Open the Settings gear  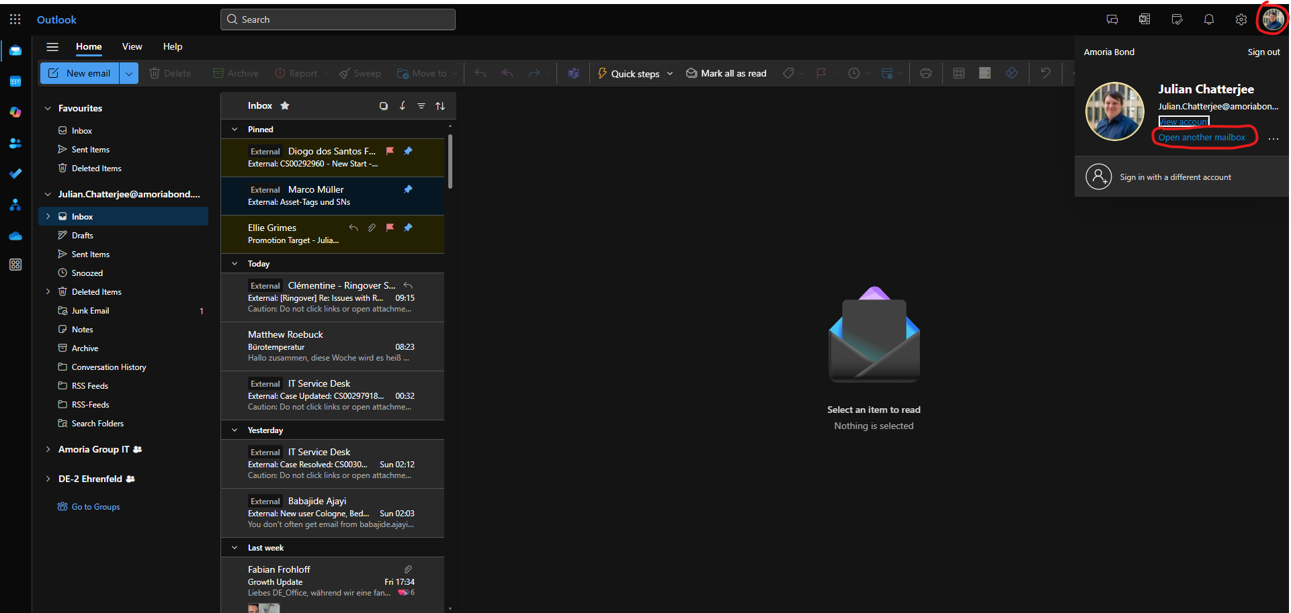coord(1241,19)
